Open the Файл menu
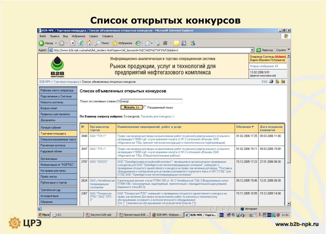The width and height of the screenshot is (326, 234). click(43, 36)
